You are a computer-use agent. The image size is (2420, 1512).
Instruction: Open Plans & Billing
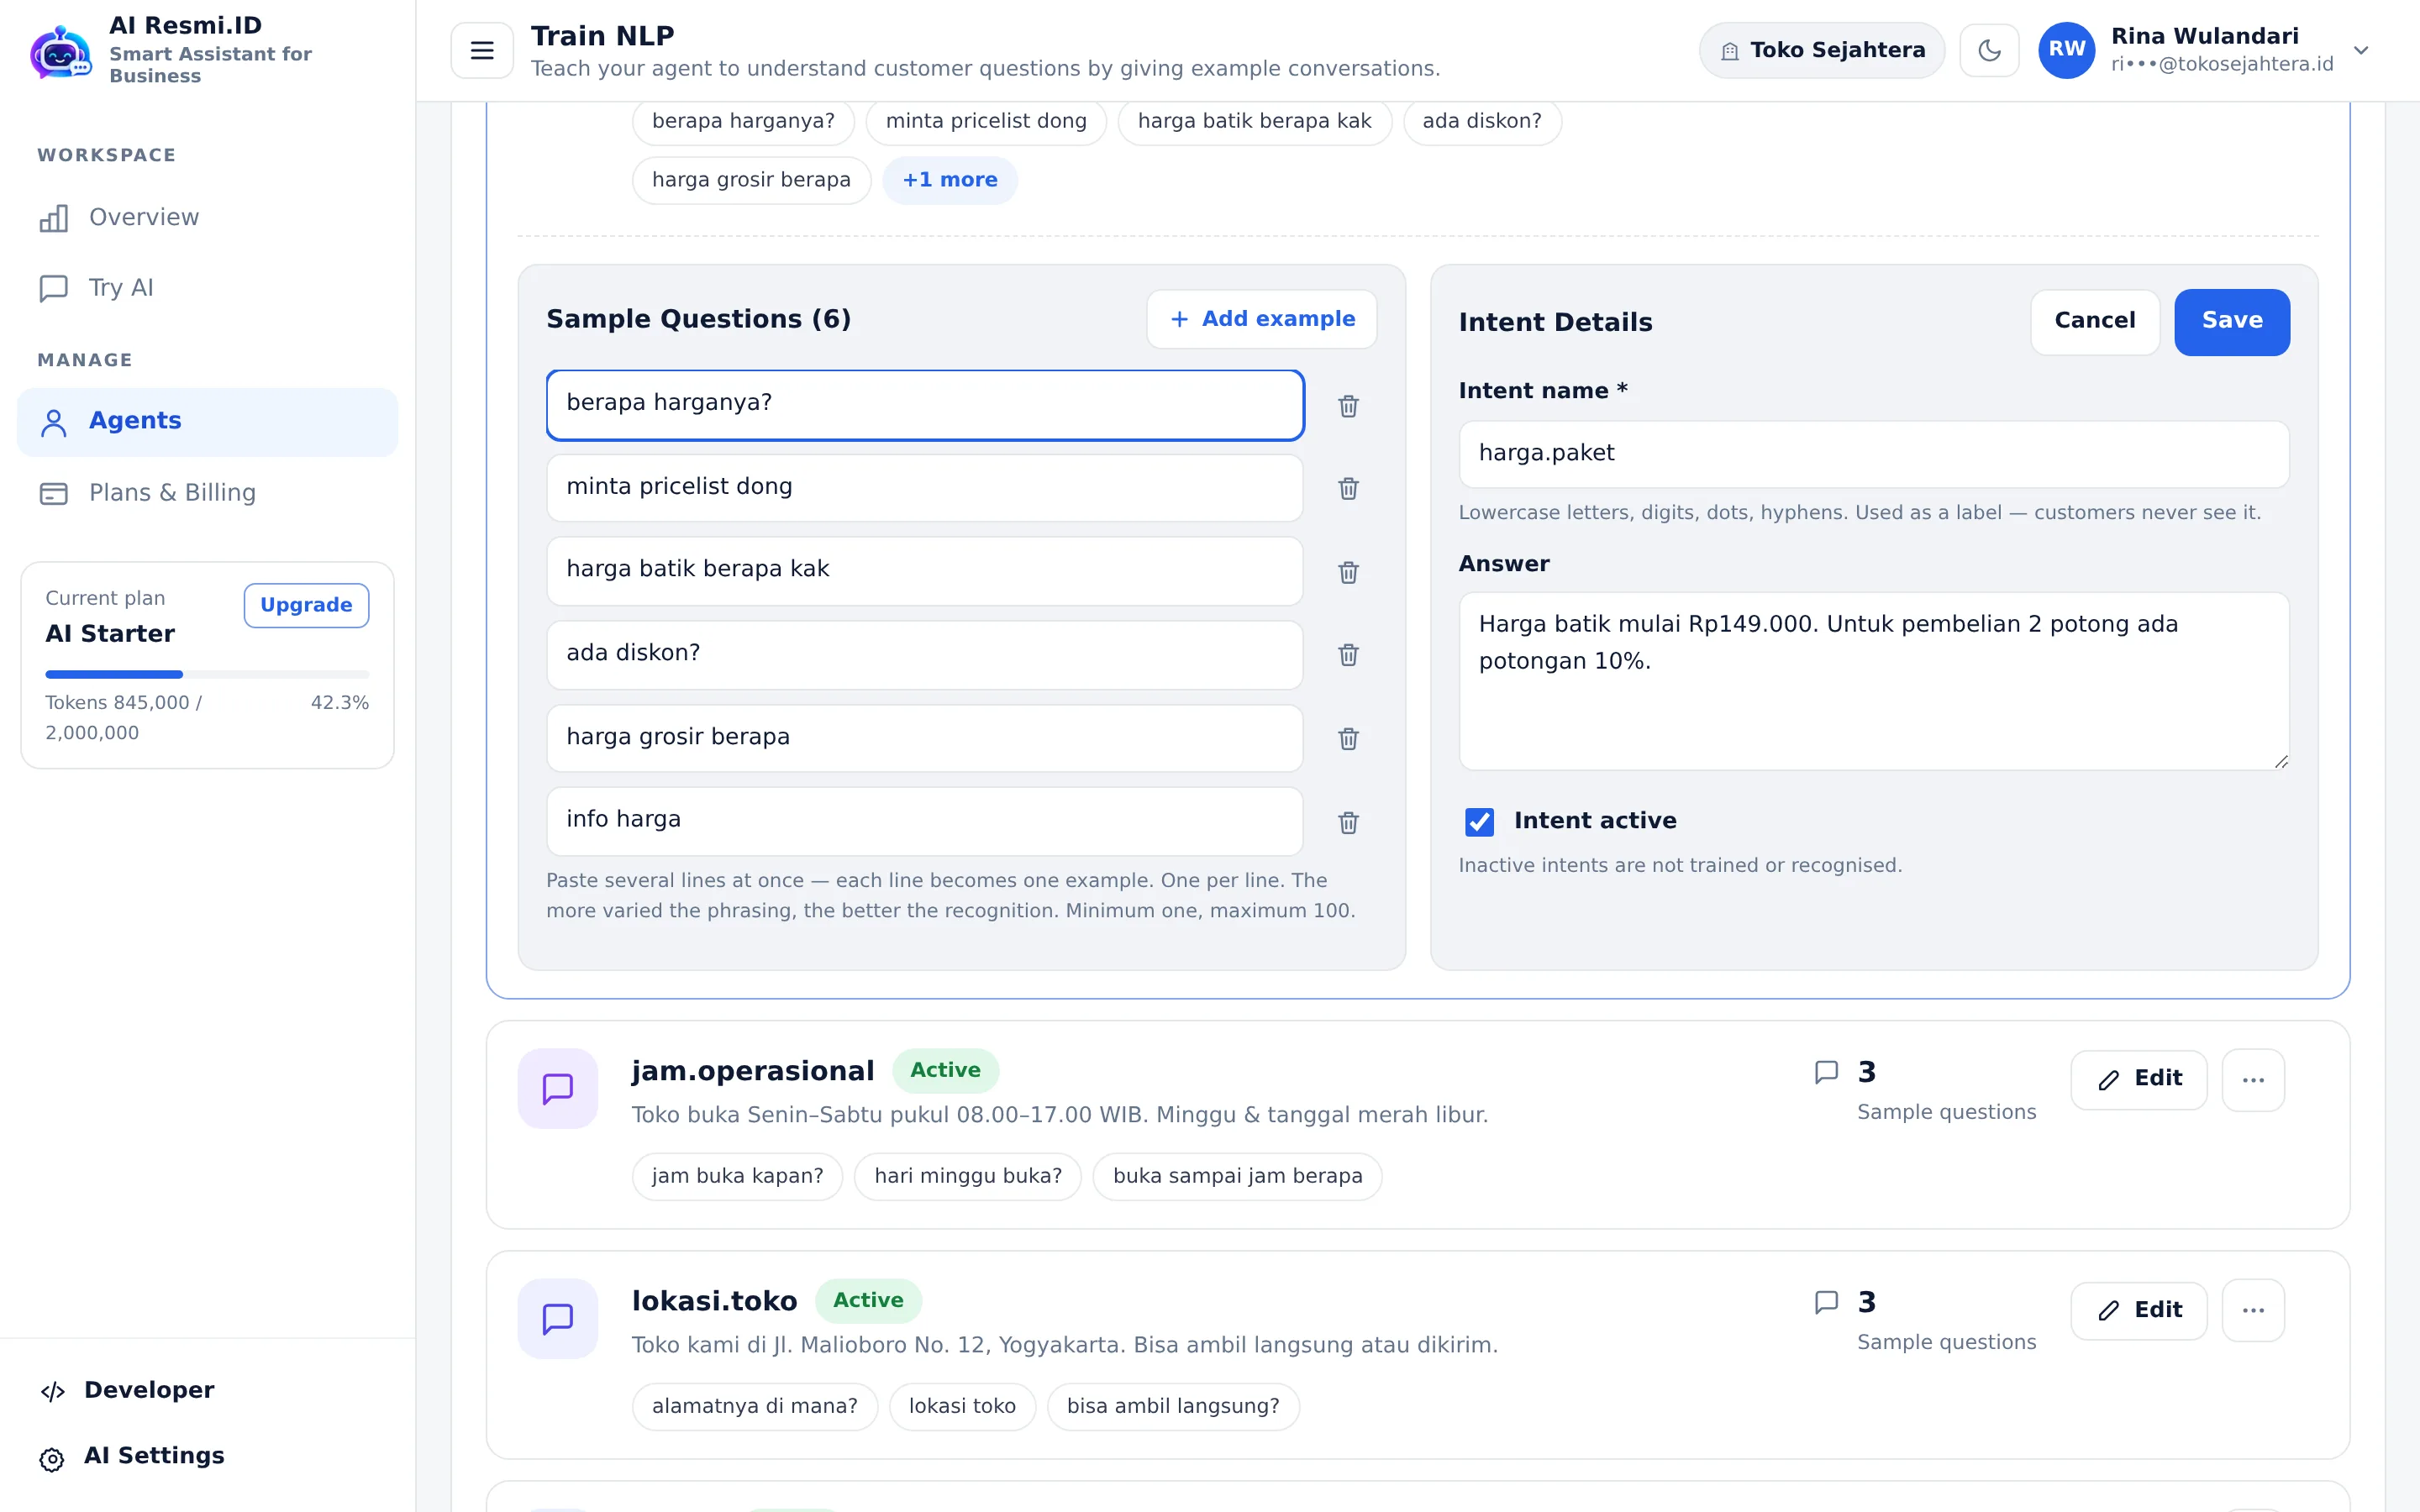point(207,493)
